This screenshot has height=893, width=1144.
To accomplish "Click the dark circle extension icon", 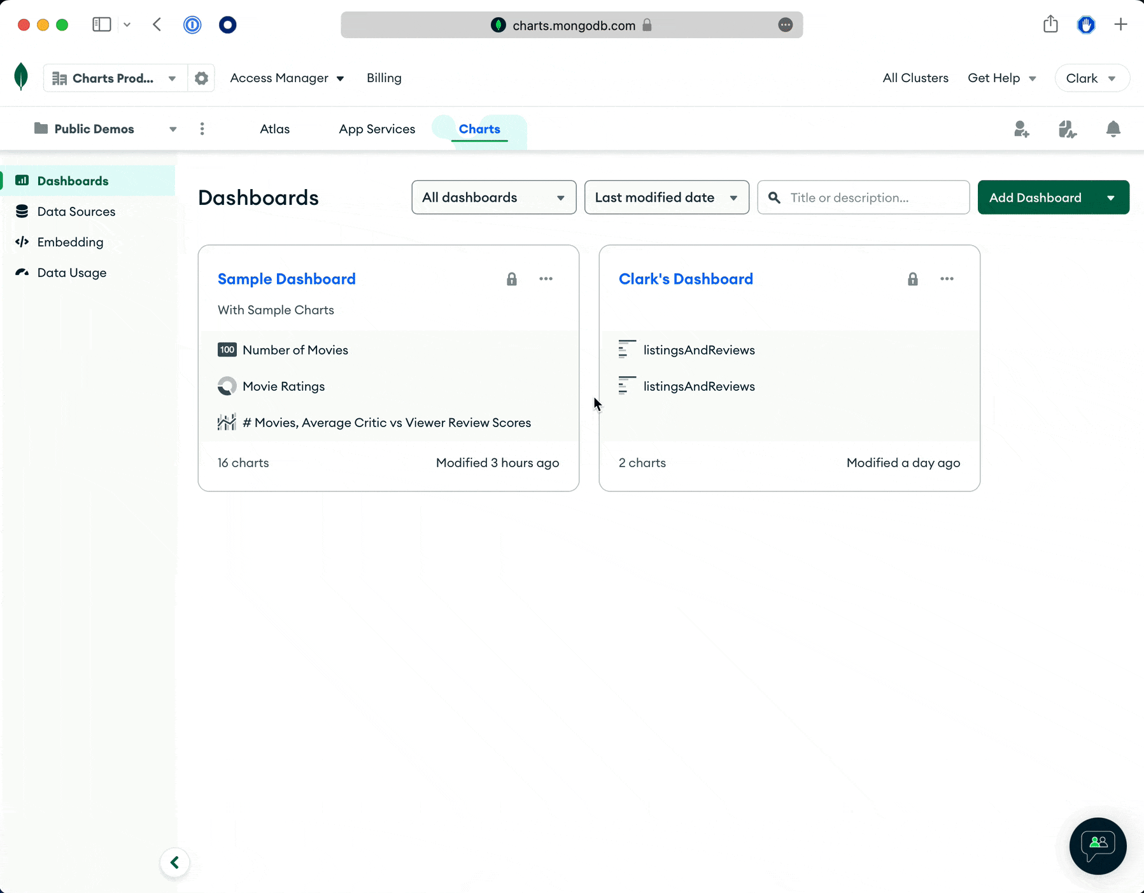I will (227, 25).
